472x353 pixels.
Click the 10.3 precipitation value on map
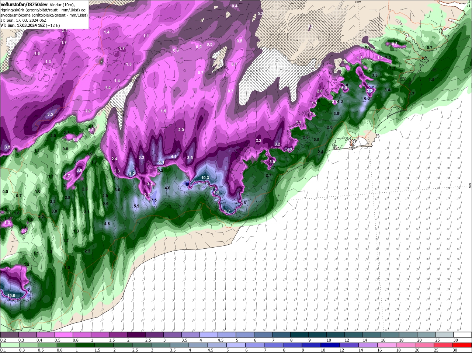(x=205, y=178)
